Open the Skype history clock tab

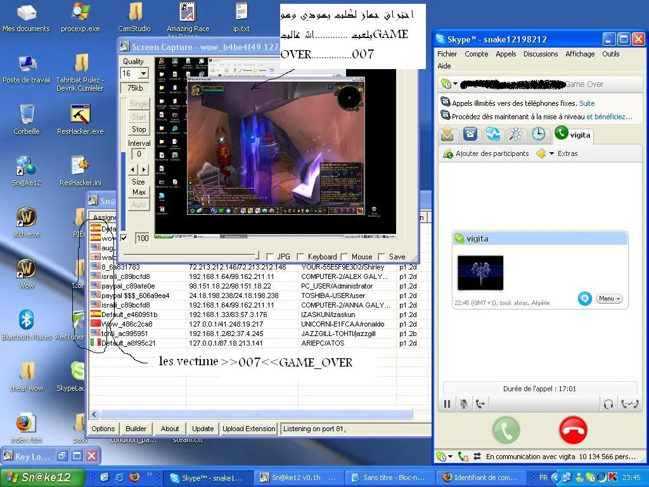tap(538, 134)
